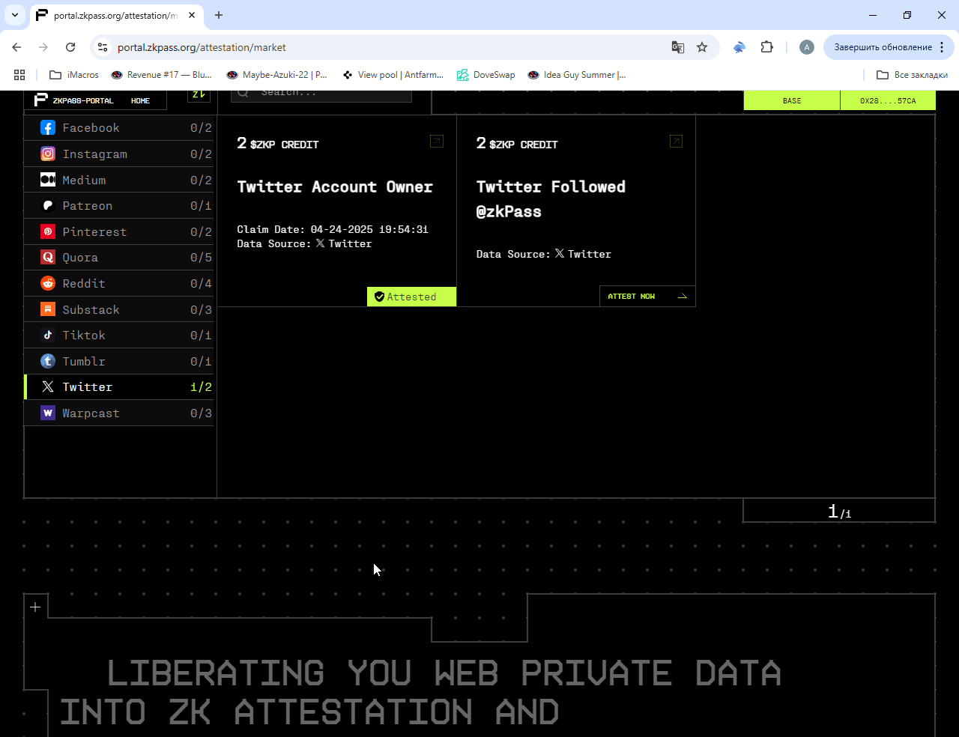Click the Twitter Followed @zkPass card title
This screenshot has height=737, width=959.
551,199
